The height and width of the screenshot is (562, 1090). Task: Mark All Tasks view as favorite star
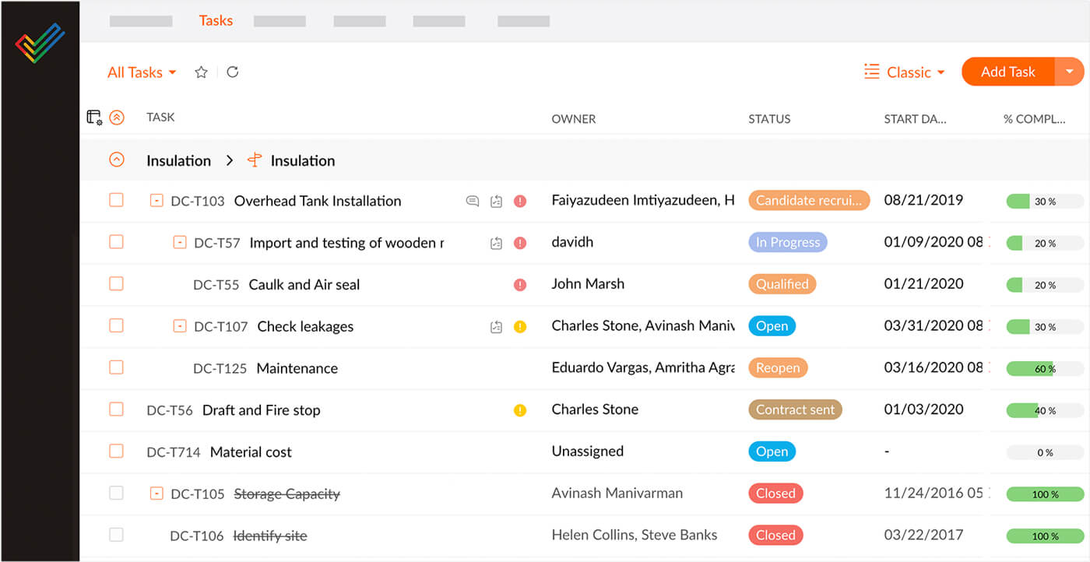(201, 72)
